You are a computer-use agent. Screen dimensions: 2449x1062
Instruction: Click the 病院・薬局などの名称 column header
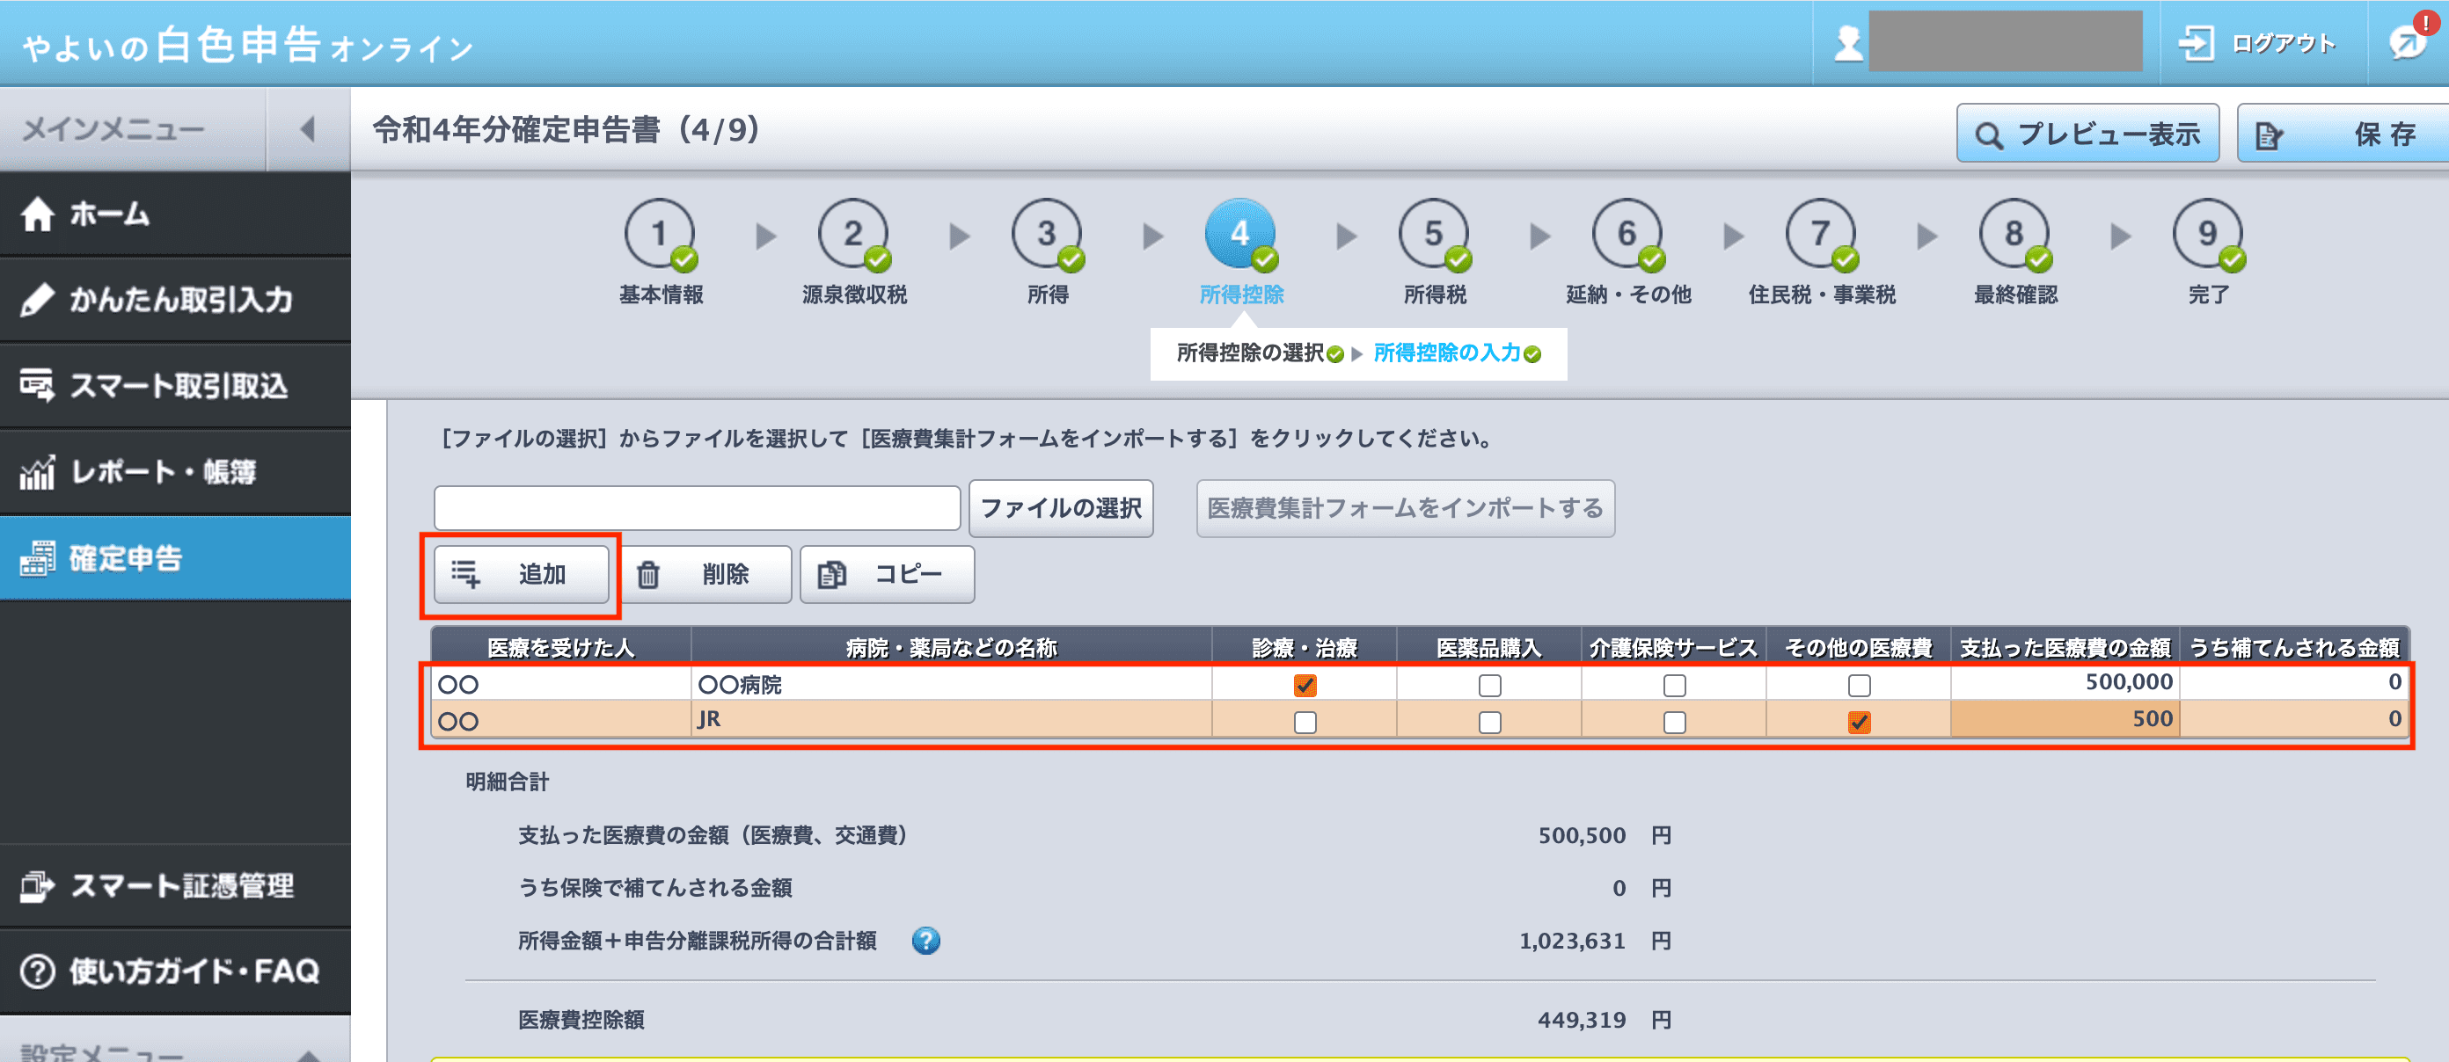pyautogui.click(x=951, y=648)
